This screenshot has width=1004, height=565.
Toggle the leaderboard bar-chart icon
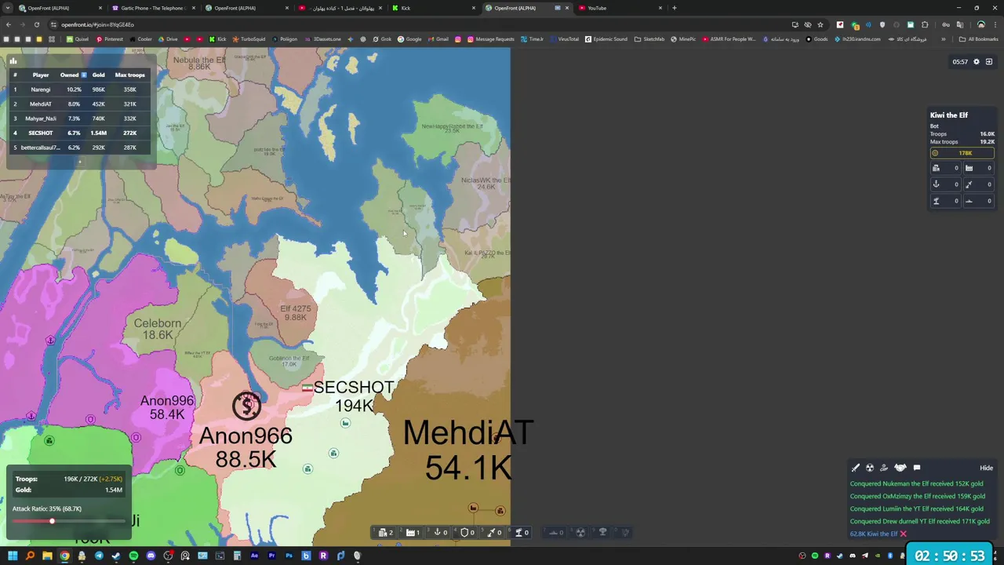click(x=13, y=60)
